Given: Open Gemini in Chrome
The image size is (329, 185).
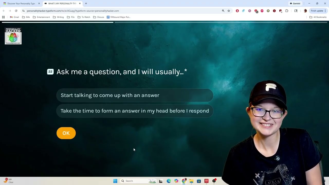Looking at the screenshot, I should (x=295, y=4).
